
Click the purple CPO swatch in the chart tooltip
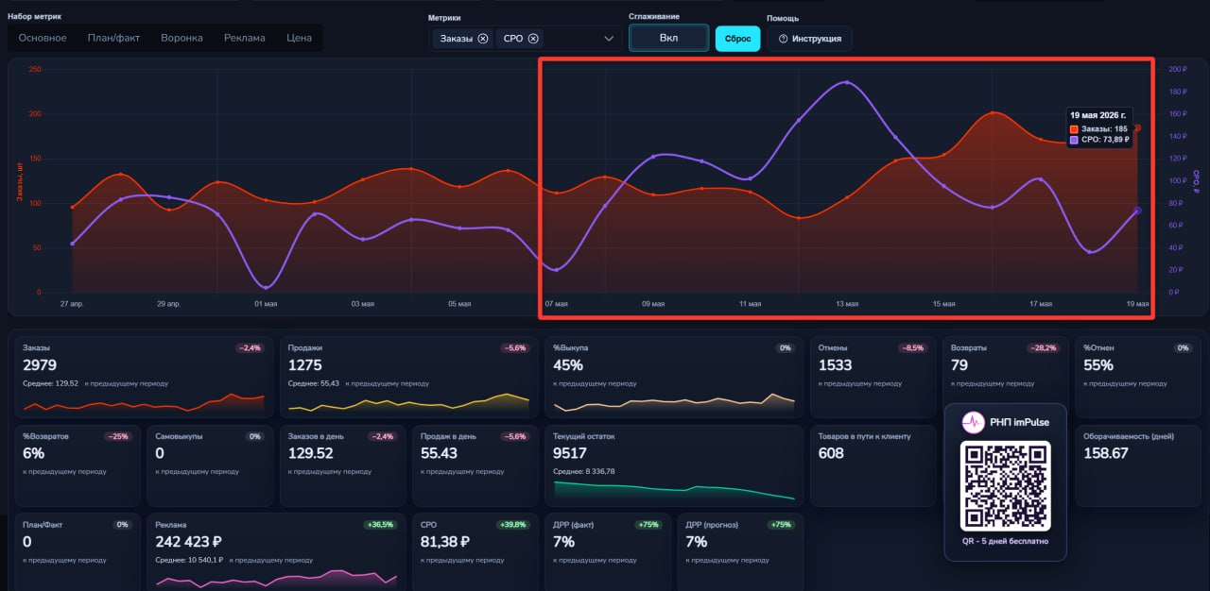pyautogui.click(x=1074, y=140)
